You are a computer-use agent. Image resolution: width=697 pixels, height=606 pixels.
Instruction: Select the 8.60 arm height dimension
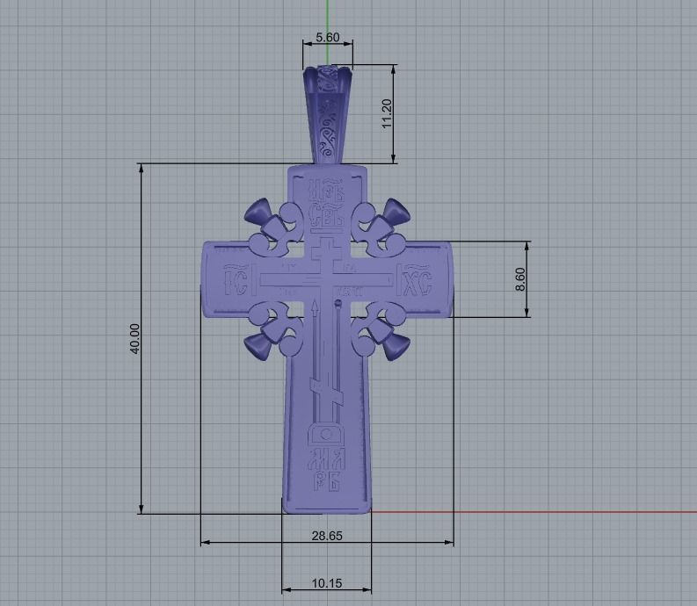[x=520, y=279]
